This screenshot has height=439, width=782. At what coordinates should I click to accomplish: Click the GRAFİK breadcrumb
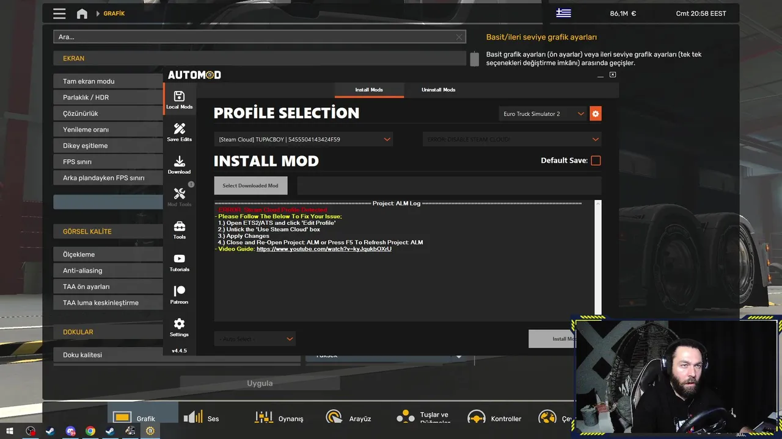(x=114, y=13)
